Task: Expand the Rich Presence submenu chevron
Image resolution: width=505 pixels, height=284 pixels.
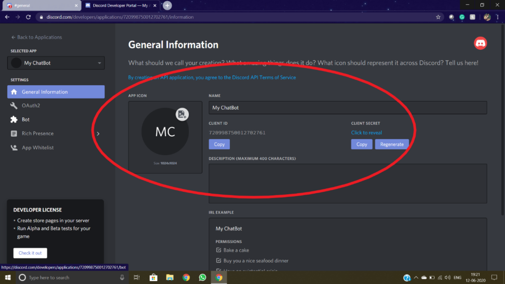Action: coord(98,133)
